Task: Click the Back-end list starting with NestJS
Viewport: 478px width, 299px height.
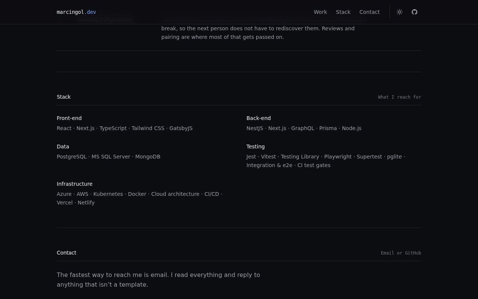Action: point(304,128)
